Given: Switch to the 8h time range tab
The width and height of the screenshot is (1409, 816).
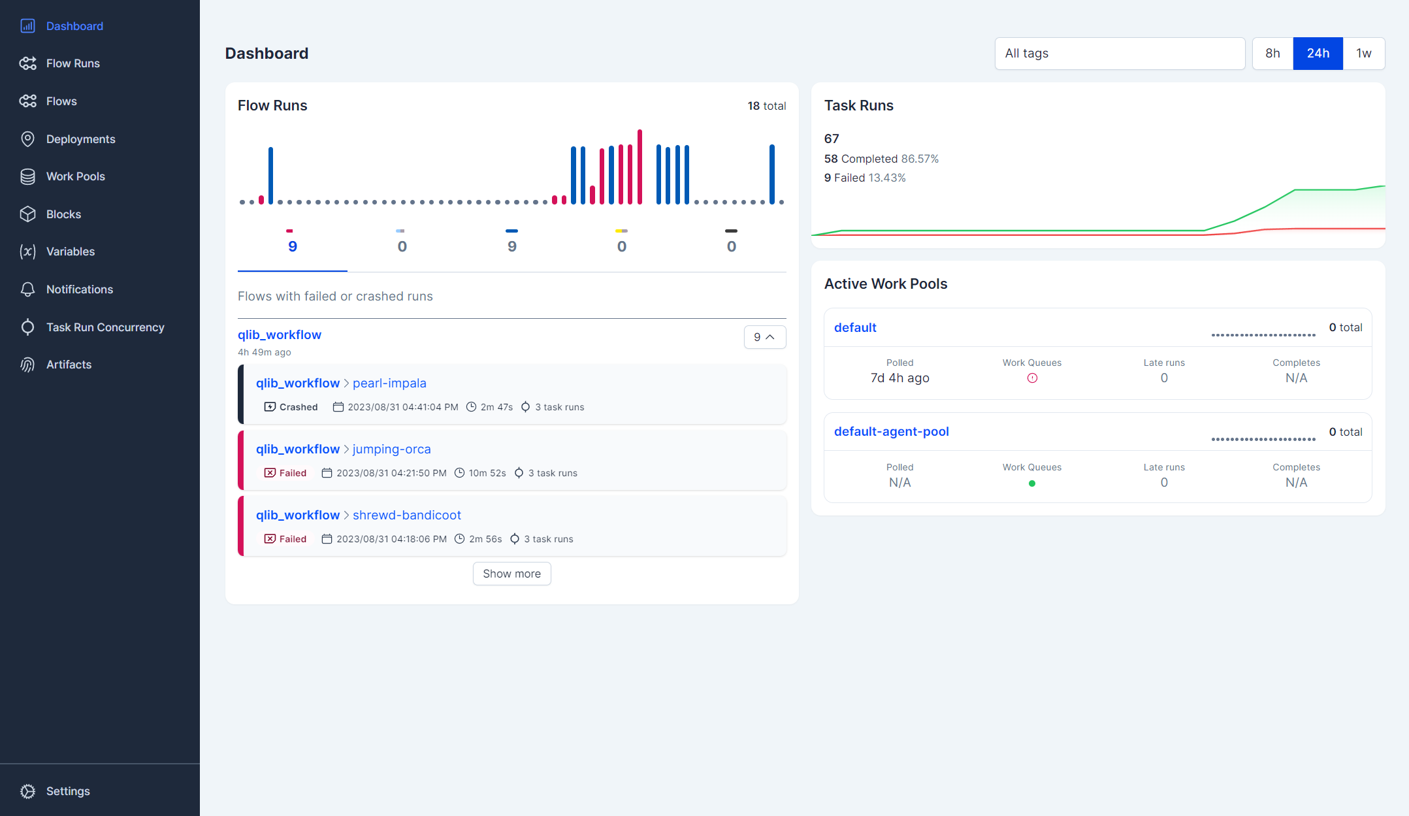Looking at the screenshot, I should 1272,53.
